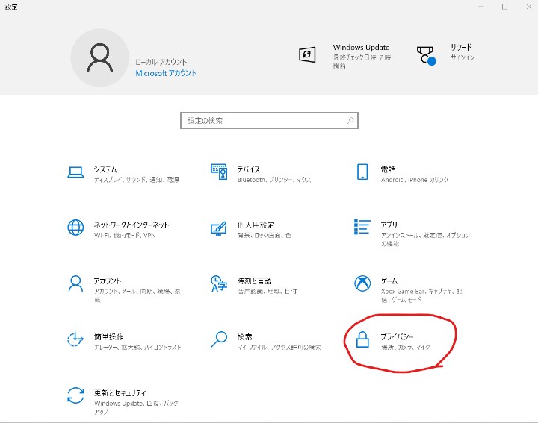
Task: Select the システム category title
Action: coord(105,169)
